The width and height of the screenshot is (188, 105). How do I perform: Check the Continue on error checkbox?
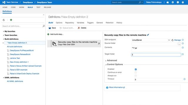136,73
